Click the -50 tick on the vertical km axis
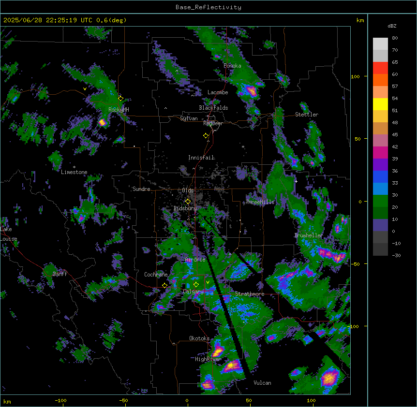Viewport: 417px width, 407px height. click(x=355, y=264)
